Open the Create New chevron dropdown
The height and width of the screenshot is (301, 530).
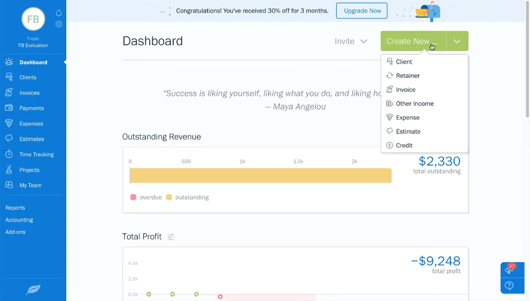tap(457, 41)
